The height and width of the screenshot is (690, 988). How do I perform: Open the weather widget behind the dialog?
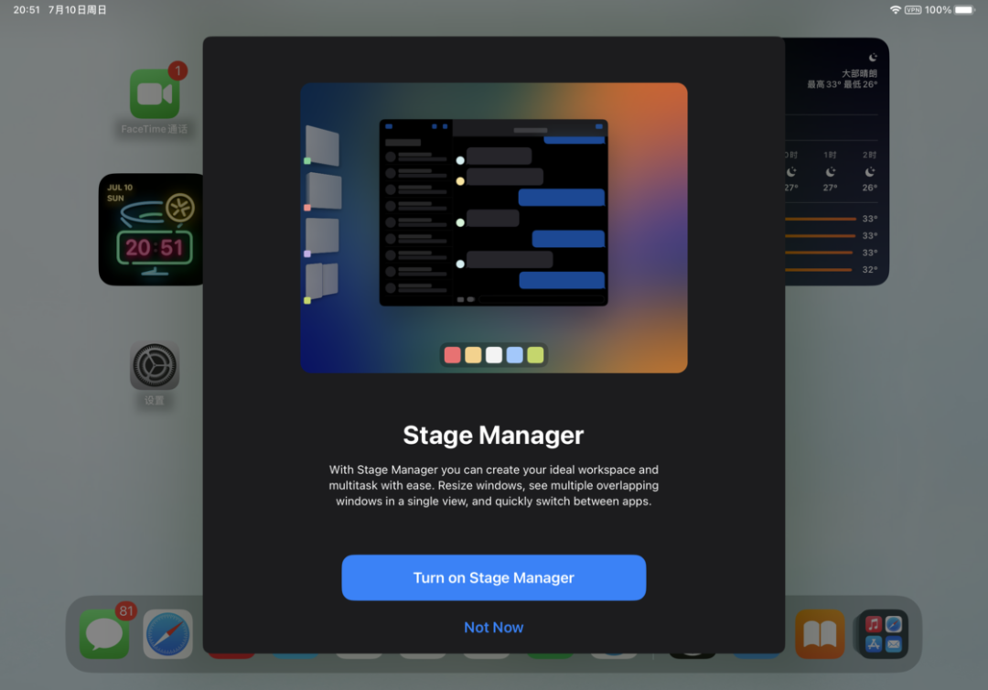[x=837, y=161]
